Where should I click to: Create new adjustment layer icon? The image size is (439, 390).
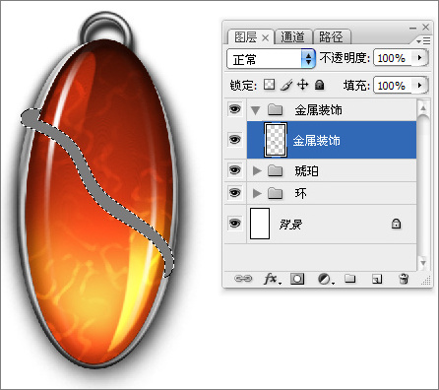pos(326,279)
